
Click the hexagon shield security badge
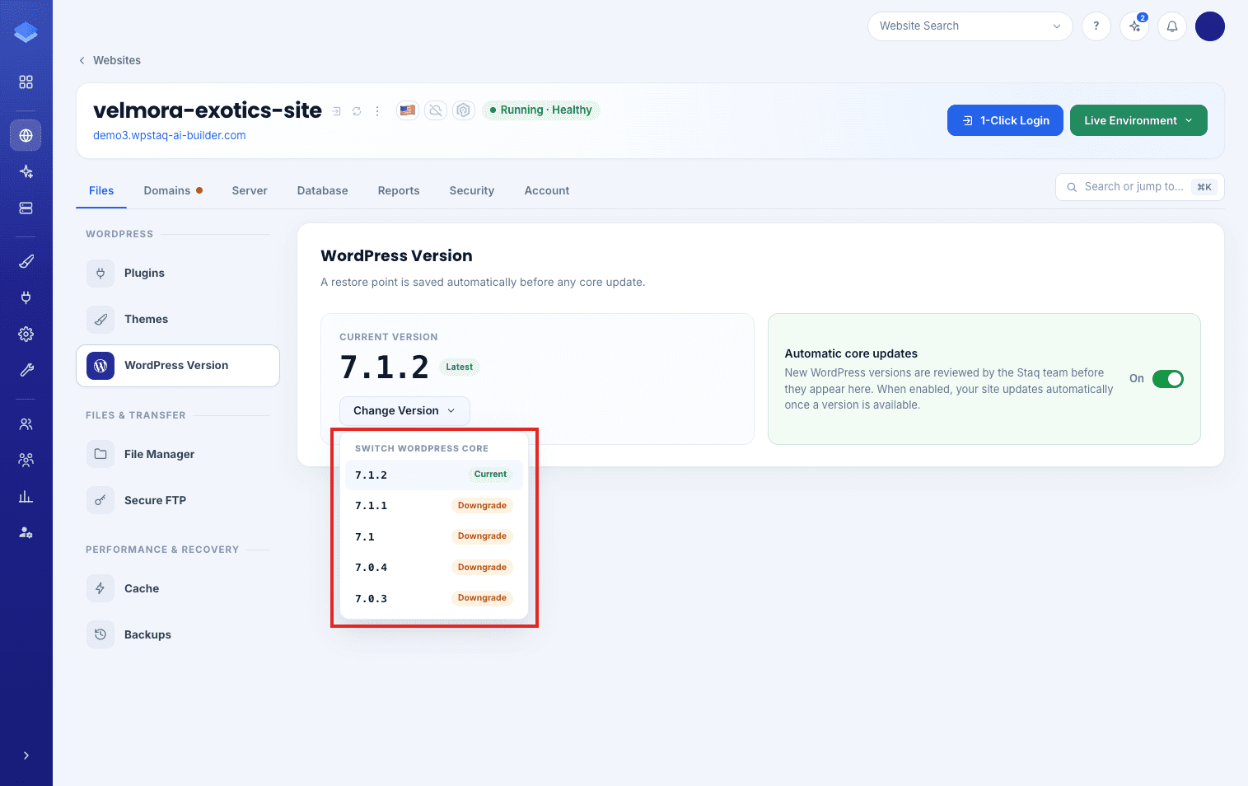coord(464,110)
